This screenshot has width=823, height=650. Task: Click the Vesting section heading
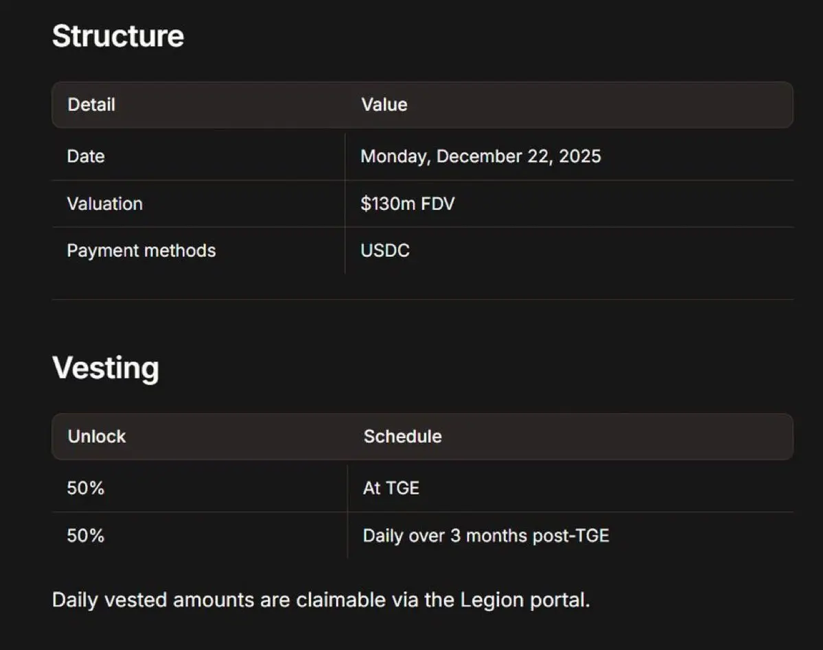106,368
